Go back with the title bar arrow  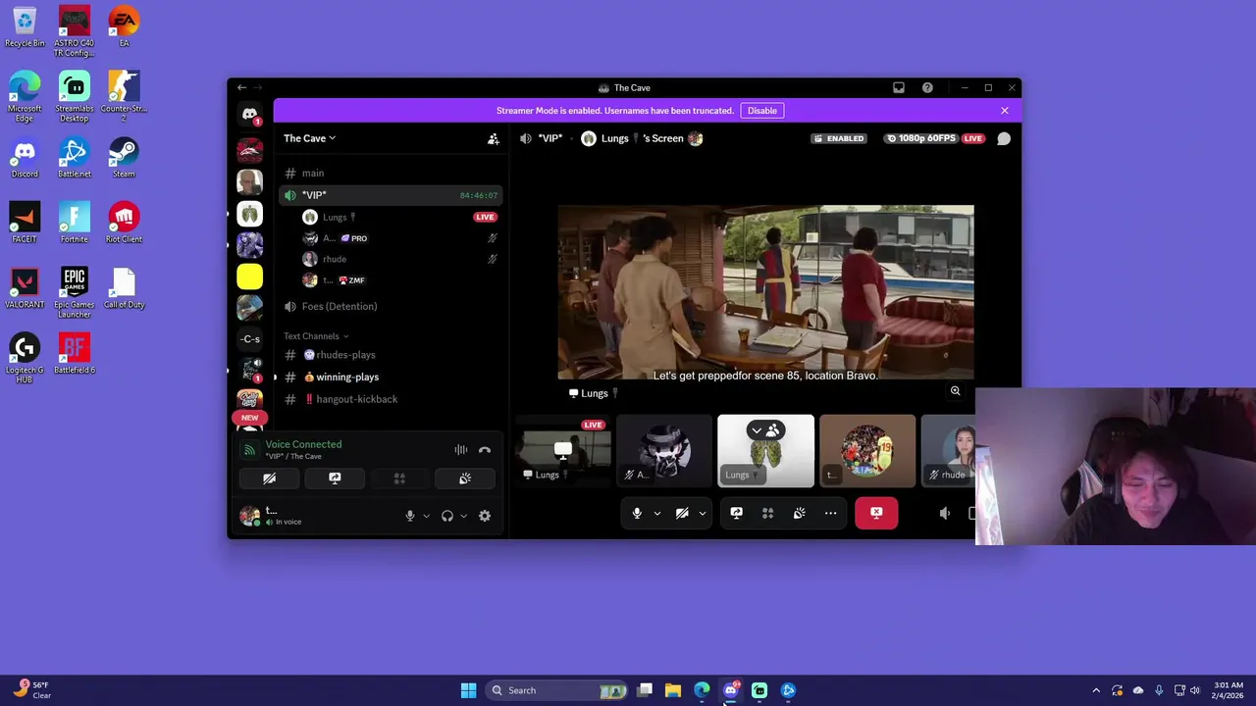pyautogui.click(x=241, y=87)
